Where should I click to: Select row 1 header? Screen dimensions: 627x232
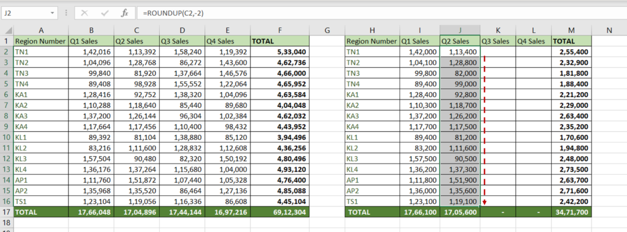pyautogui.click(x=7, y=41)
